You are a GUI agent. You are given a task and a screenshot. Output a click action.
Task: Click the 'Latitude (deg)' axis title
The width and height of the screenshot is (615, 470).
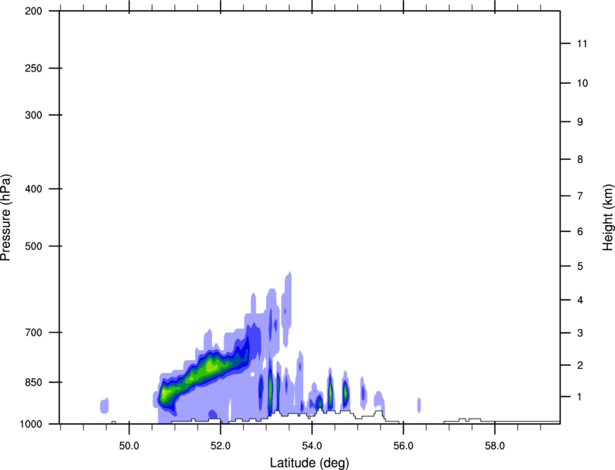pos(309,463)
